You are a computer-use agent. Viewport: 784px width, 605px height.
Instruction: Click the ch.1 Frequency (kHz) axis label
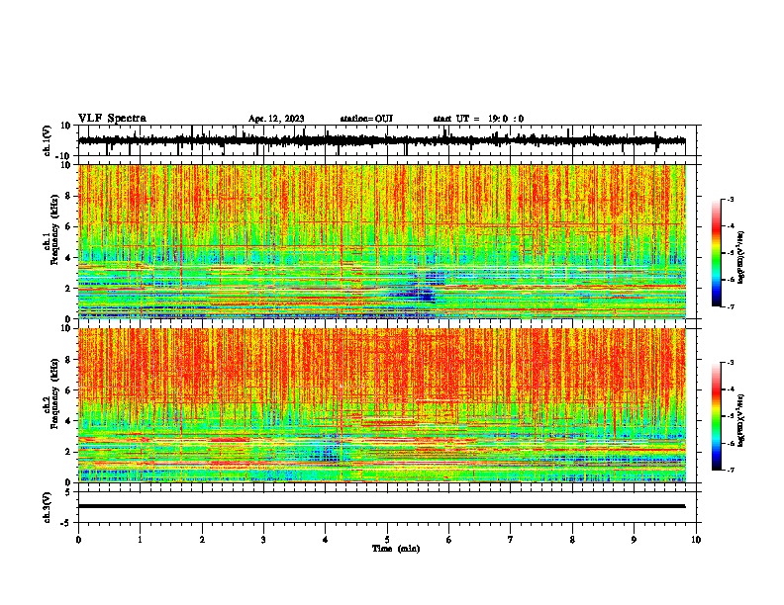pyautogui.click(x=51, y=230)
